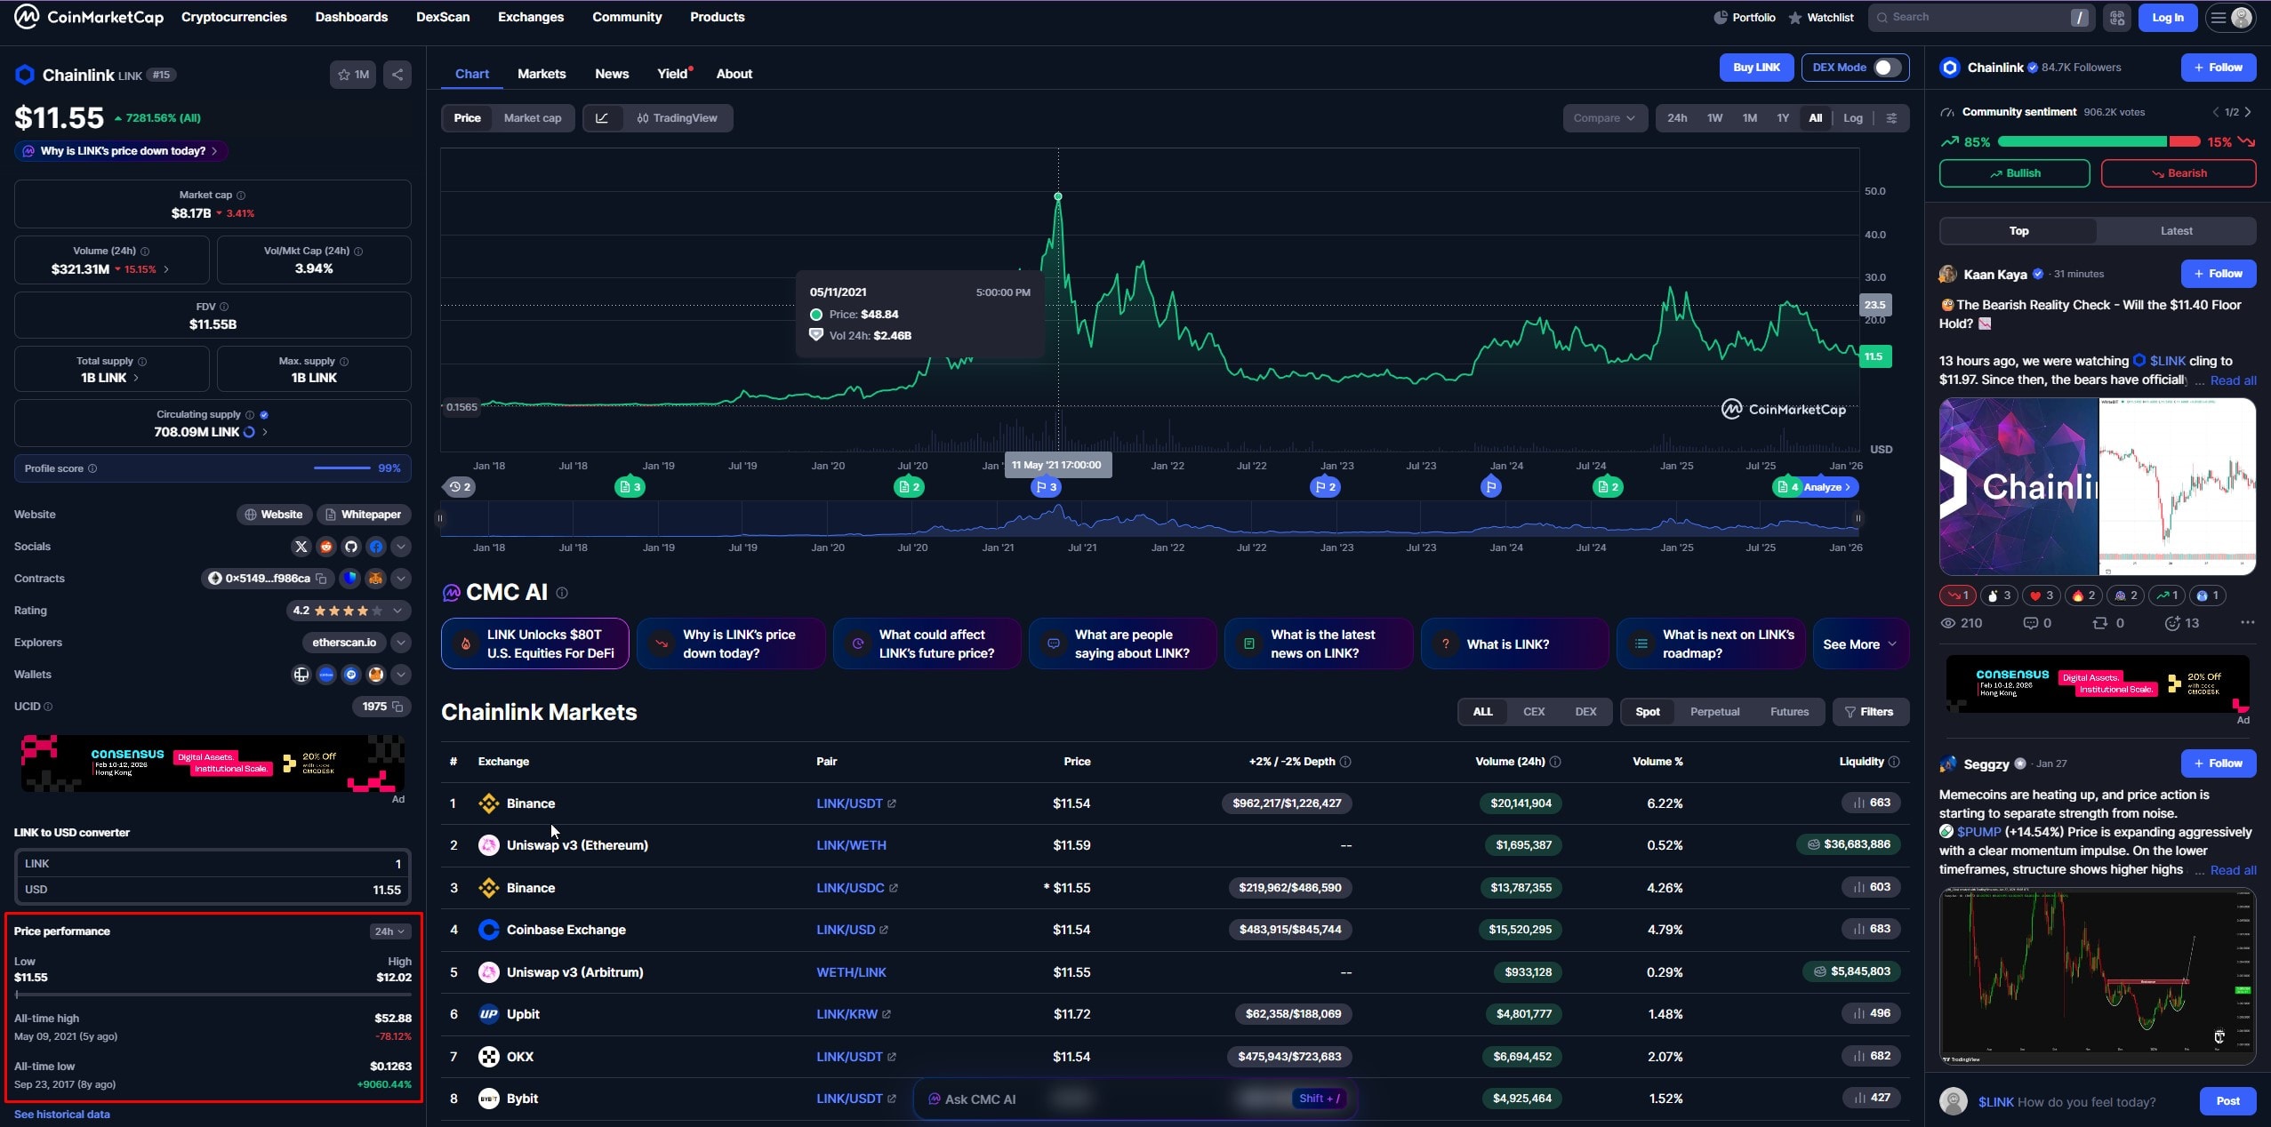Screen dimensions: 2271x1127
Task: Open Chainlink's GitHub social icon
Action: coord(350,546)
